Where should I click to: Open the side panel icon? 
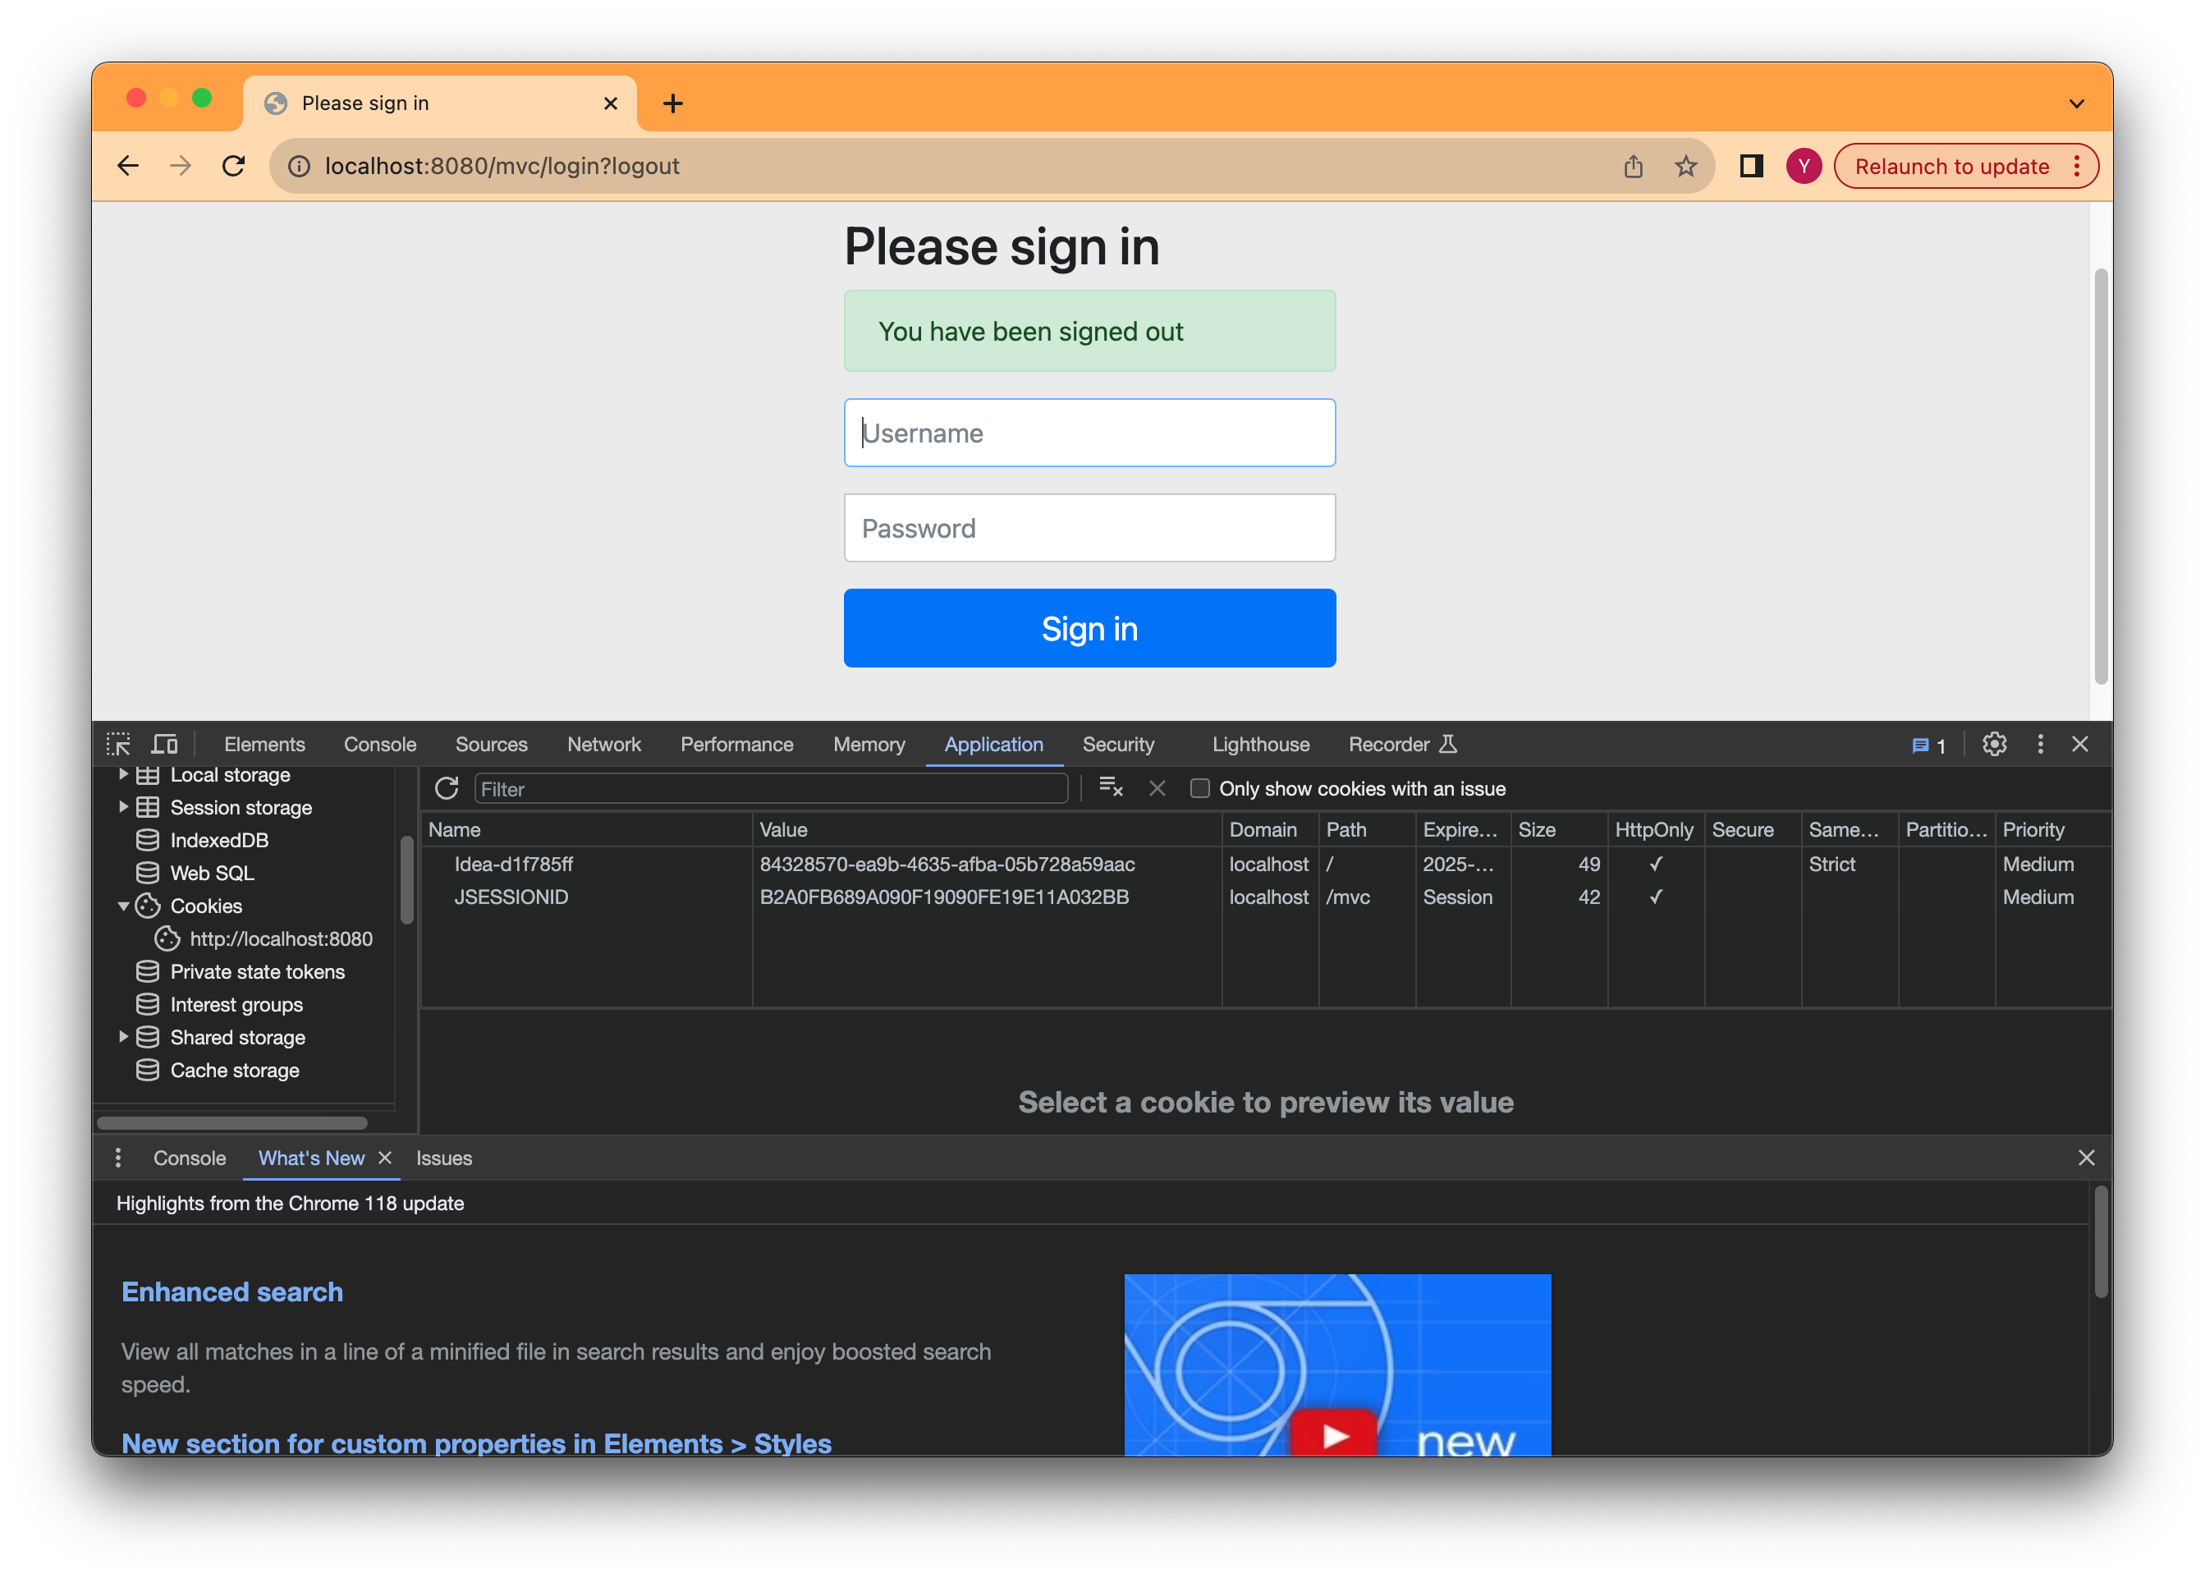[1750, 166]
